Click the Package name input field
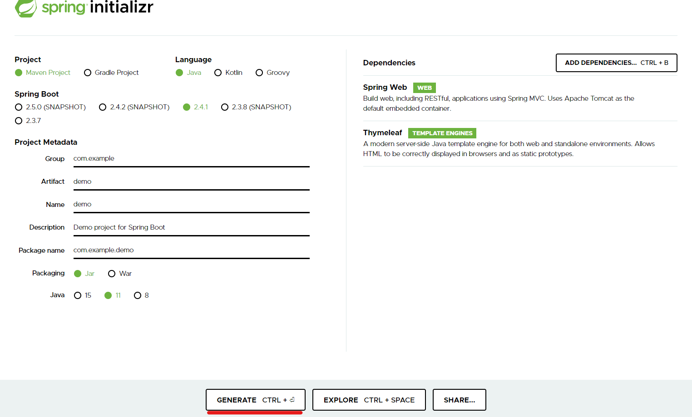692x417 pixels. (192, 250)
